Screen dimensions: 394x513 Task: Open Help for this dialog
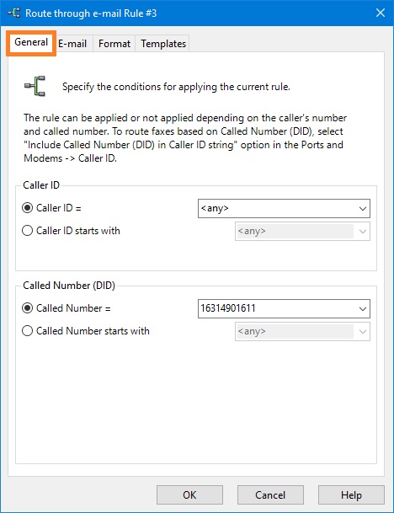coord(351,495)
